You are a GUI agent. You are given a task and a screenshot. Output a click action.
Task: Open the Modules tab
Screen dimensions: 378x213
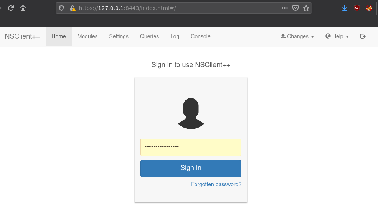[87, 36]
